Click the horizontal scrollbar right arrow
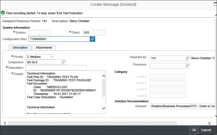Viewport: 217px width, 135px height. click(x=209, y=123)
